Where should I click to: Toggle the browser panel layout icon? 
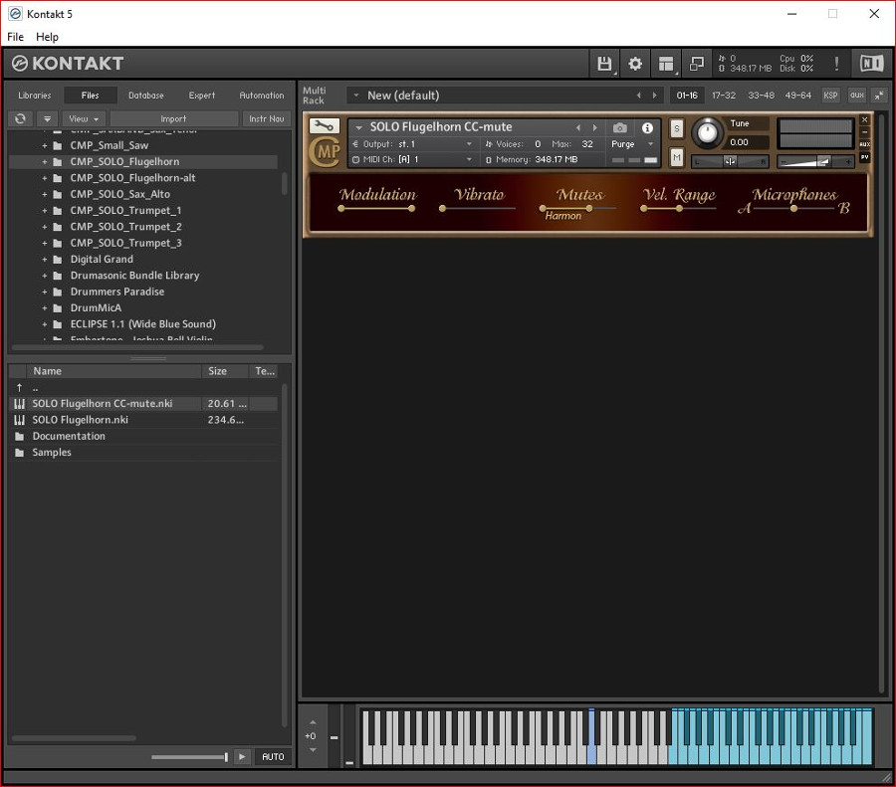(x=666, y=64)
